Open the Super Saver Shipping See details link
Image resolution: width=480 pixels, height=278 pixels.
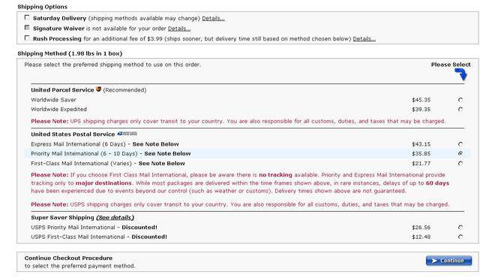pos(115,217)
